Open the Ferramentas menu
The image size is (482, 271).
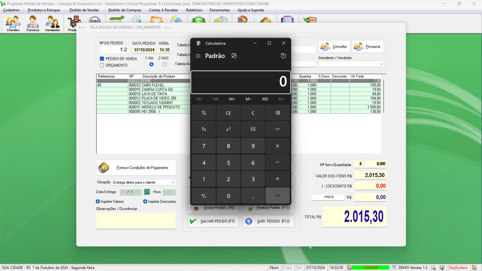(x=220, y=10)
